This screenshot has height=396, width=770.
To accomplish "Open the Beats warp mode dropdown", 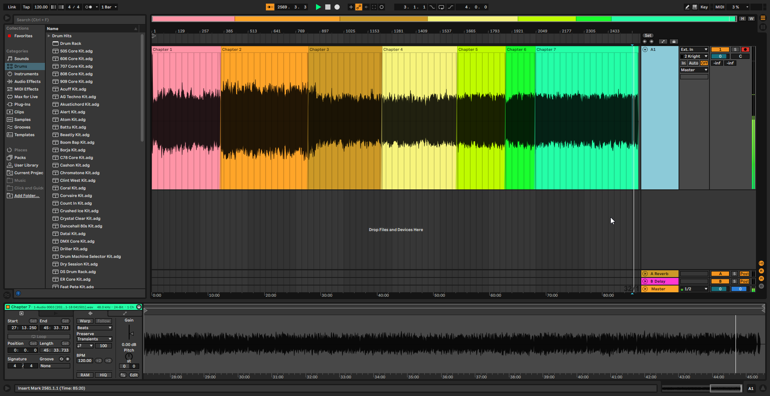I will [94, 328].
